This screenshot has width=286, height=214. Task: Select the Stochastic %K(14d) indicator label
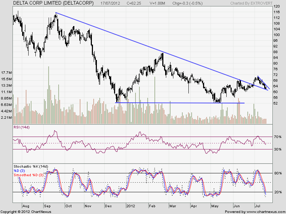31,167
